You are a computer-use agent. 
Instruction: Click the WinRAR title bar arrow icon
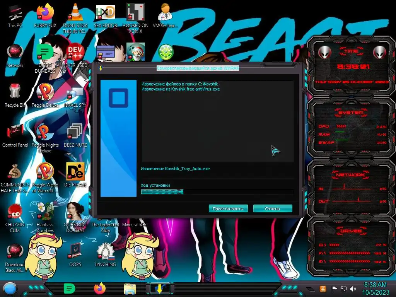[x=101, y=68]
